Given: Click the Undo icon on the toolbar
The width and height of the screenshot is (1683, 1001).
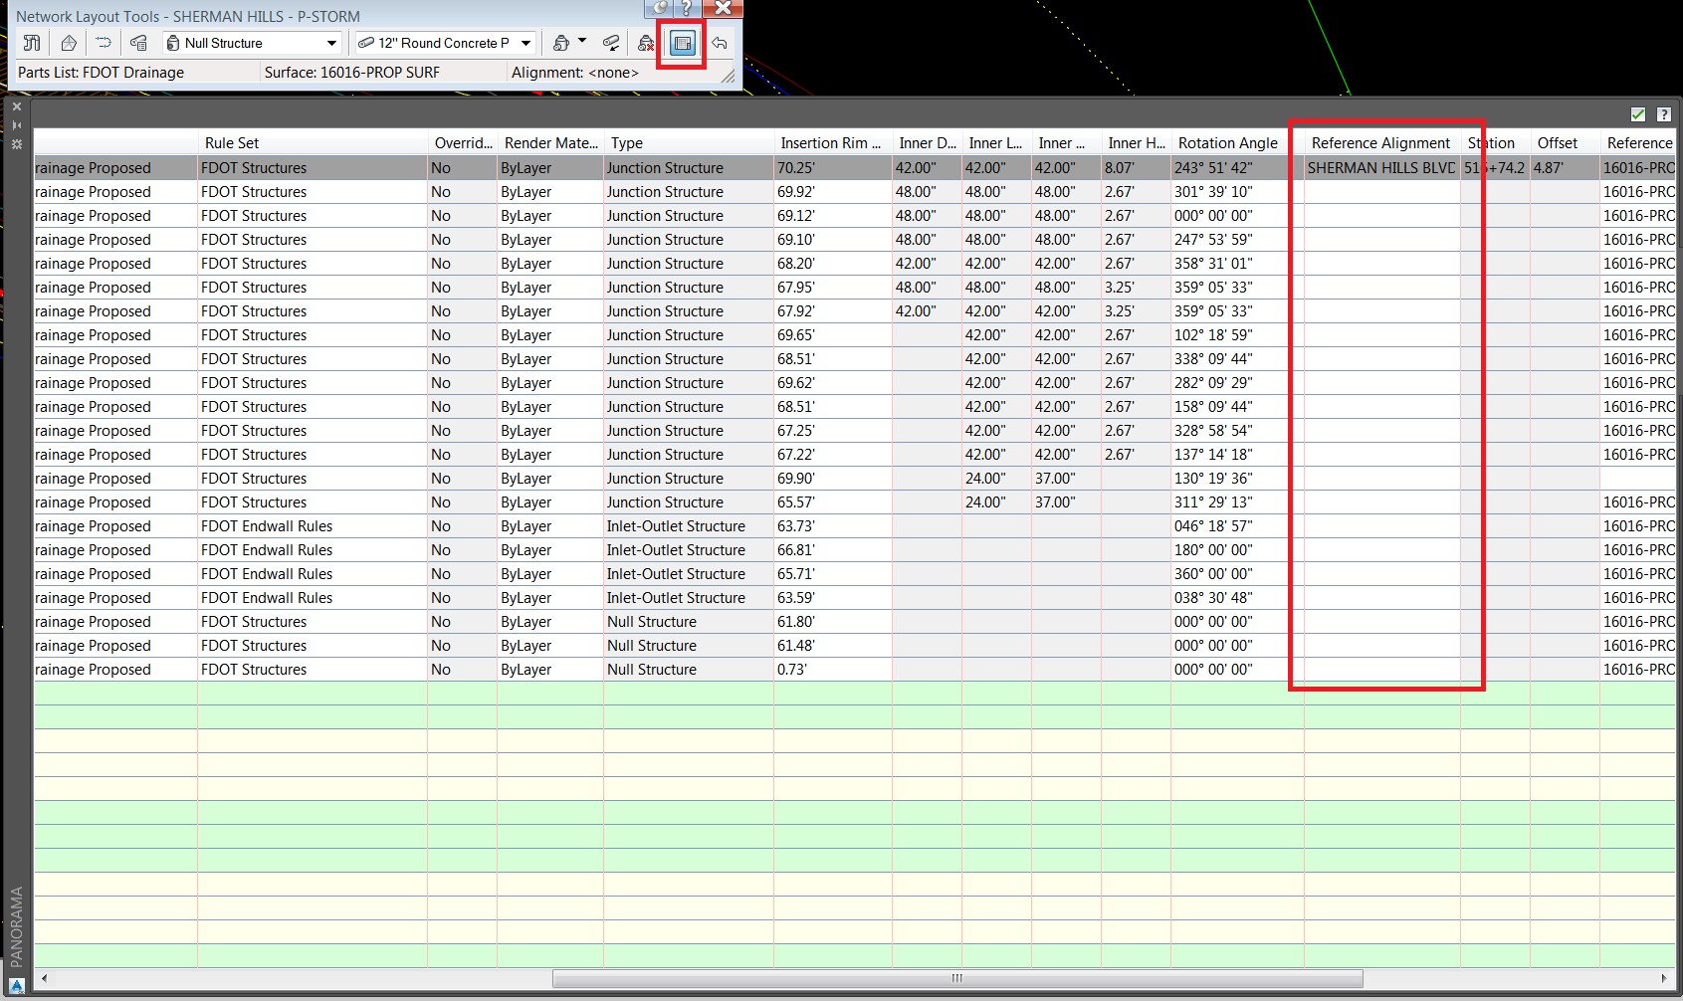Looking at the screenshot, I should (x=720, y=43).
